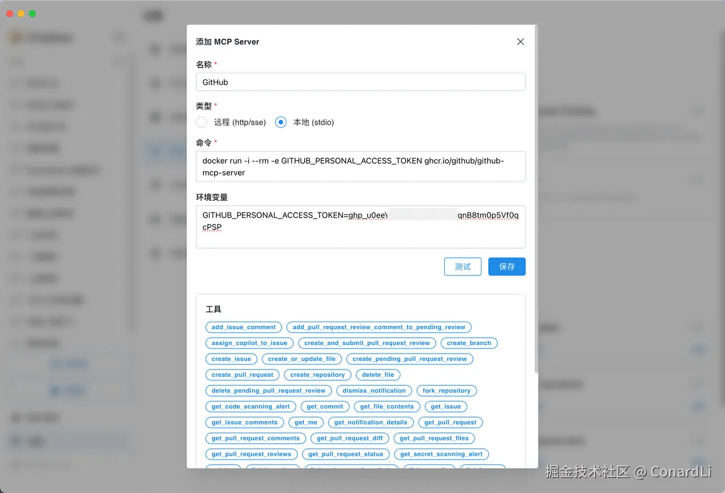Click the create_repository tool tag
Image resolution: width=725 pixels, height=493 pixels.
318,375
